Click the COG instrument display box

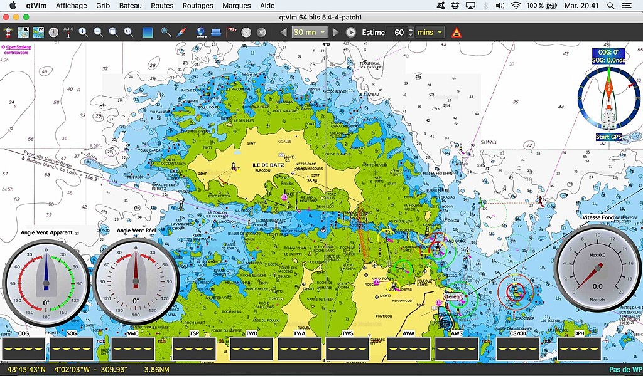click(x=23, y=348)
